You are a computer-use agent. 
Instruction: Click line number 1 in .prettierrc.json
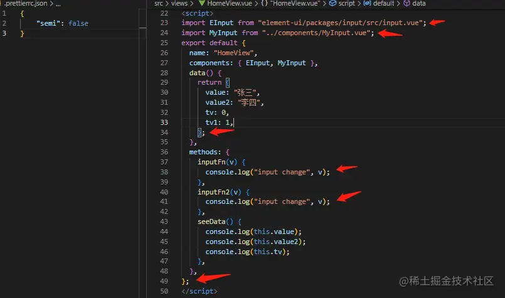click(4, 14)
